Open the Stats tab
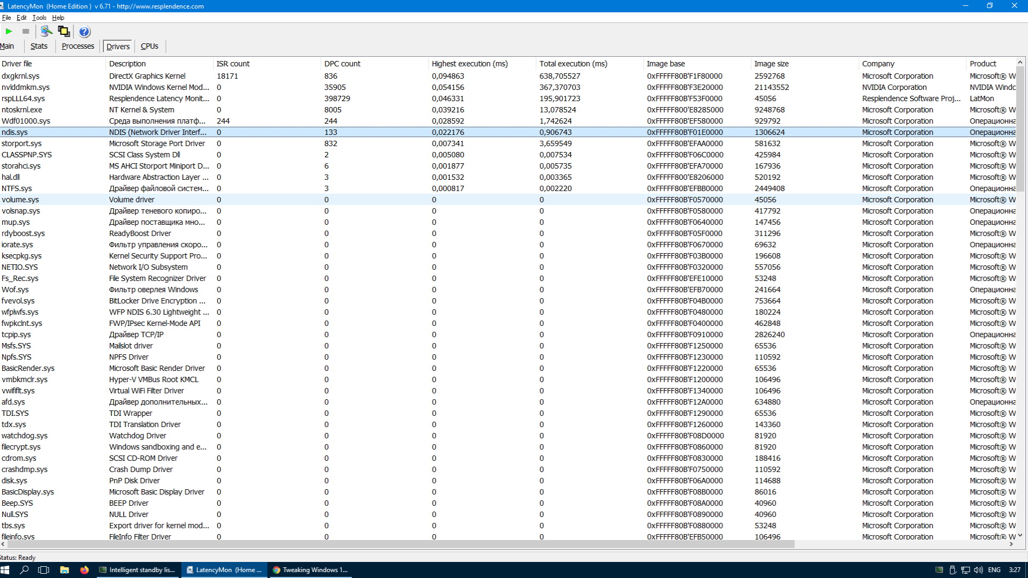The width and height of the screenshot is (1028, 578). [39, 46]
